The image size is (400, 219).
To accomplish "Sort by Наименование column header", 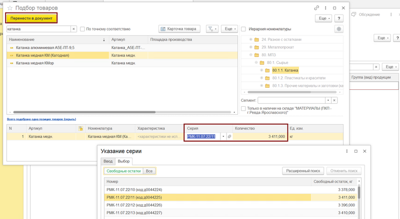I will [x=58, y=40].
